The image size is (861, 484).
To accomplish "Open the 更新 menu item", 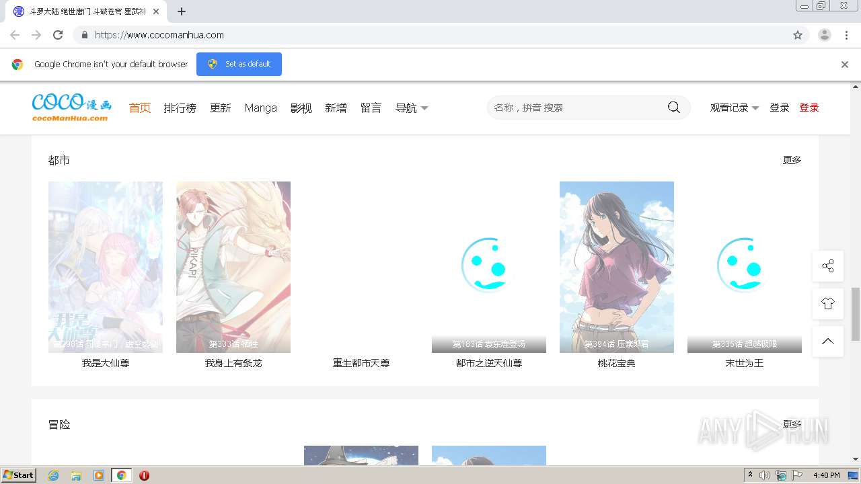I will pyautogui.click(x=220, y=108).
